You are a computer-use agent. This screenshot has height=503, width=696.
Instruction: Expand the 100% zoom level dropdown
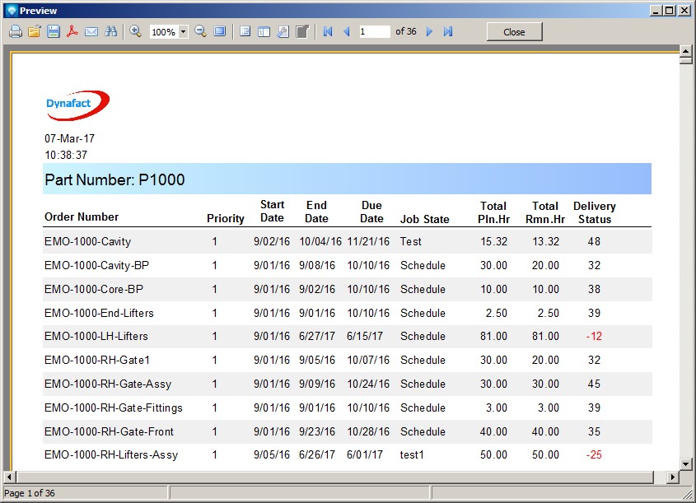[183, 32]
